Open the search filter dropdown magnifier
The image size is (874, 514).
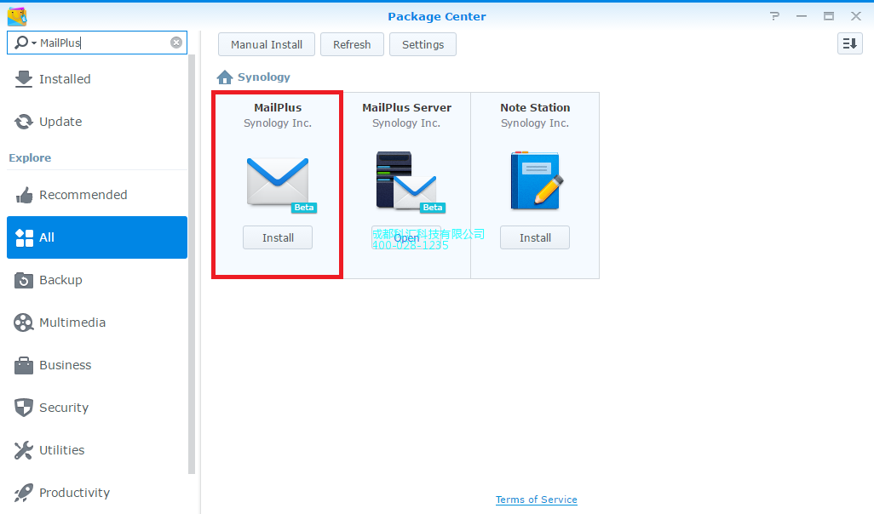click(x=25, y=43)
